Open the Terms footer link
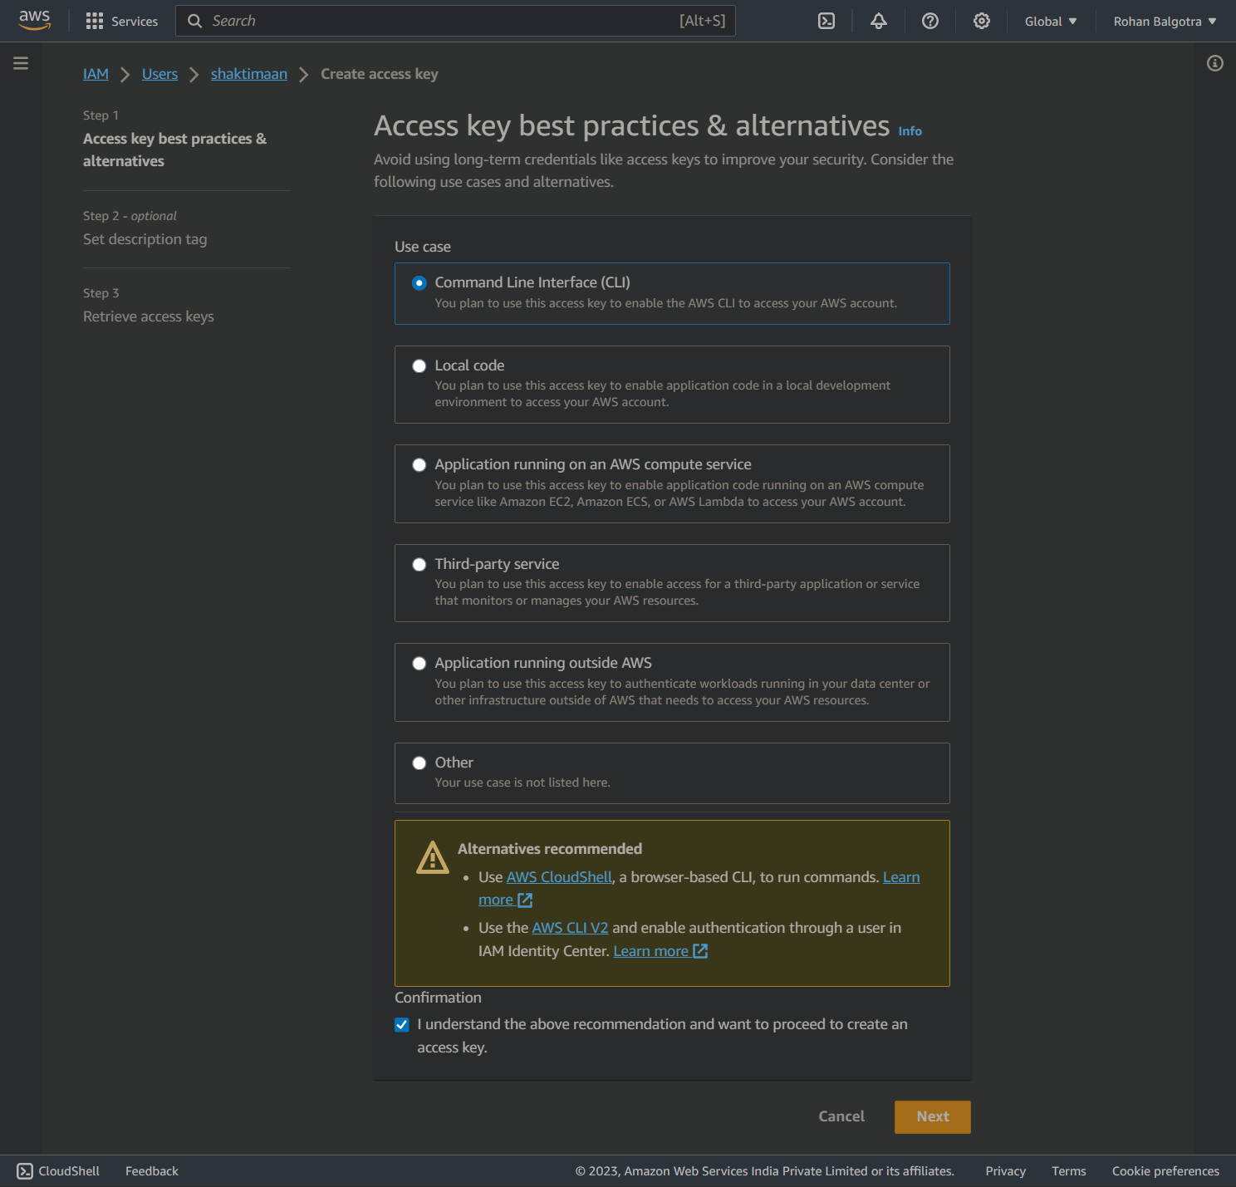Viewport: 1236px width, 1187px height. coord(1069,1171)
